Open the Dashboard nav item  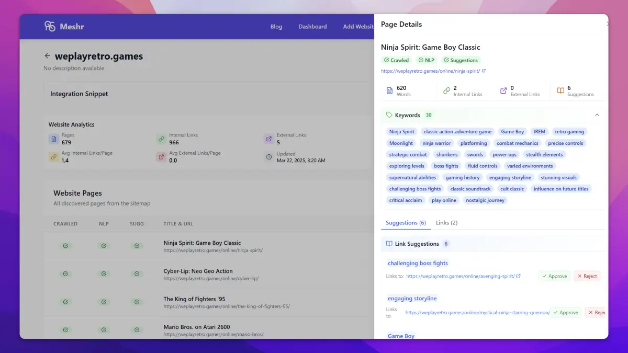[x=312, y=27]
